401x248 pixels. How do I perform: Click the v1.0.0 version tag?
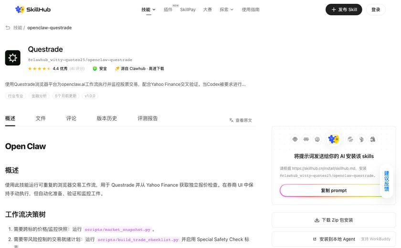tap(90, 96)
